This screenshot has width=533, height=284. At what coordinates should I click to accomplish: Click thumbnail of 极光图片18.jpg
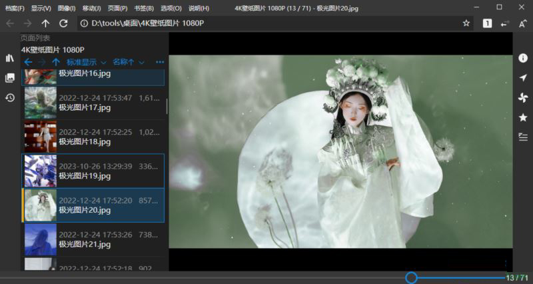[41, 137]
